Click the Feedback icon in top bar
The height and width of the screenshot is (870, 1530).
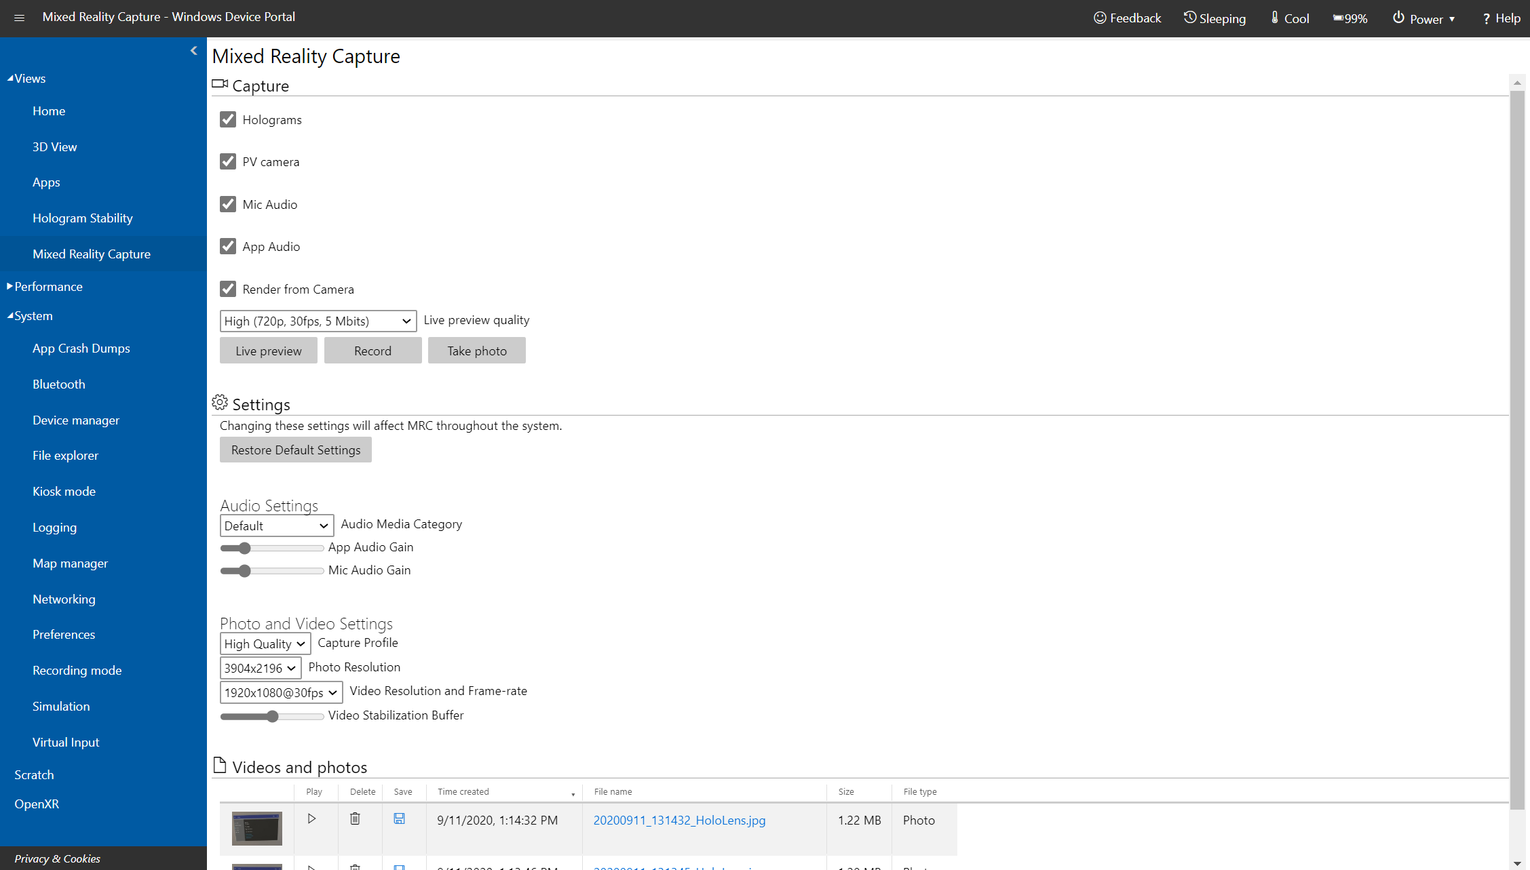point(1101,17)
